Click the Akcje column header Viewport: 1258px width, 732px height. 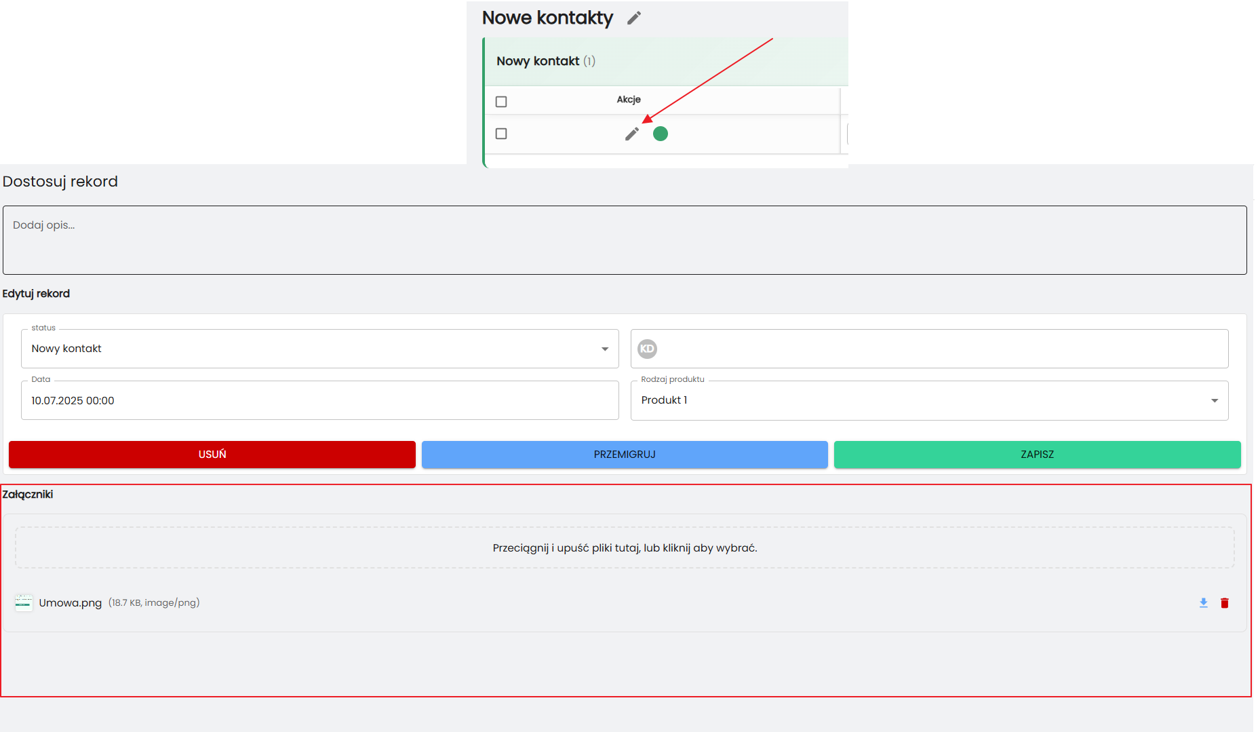point(628,100)
